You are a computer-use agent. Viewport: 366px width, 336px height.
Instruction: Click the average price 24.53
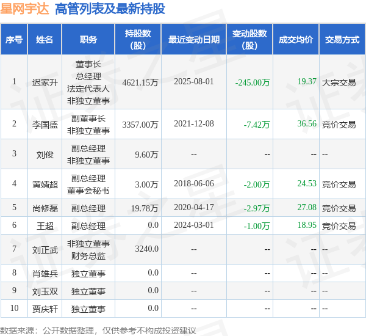(307, 183)
